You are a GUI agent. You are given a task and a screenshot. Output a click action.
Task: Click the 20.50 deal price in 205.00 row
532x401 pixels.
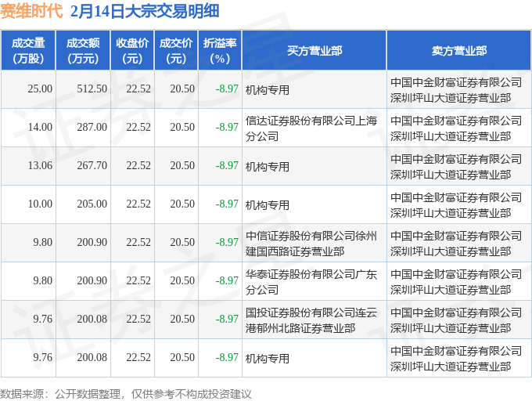(x=182, y=204)
